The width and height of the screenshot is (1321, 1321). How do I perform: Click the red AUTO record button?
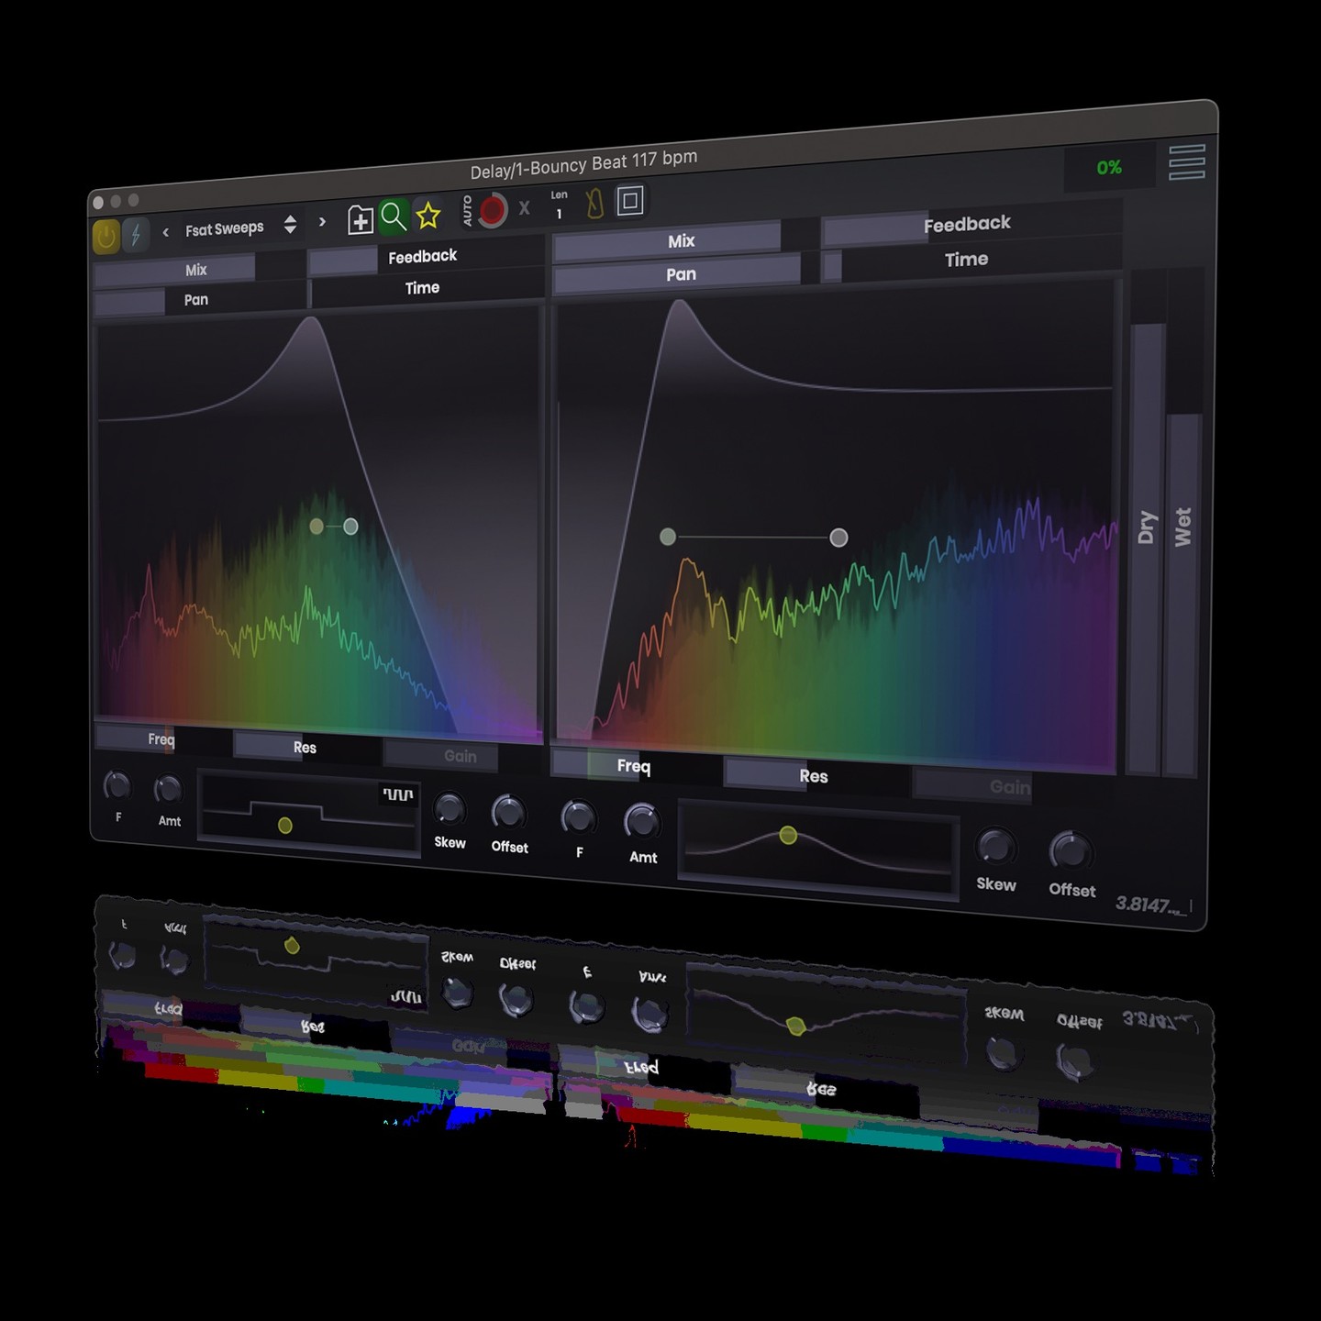coord(494,207)
